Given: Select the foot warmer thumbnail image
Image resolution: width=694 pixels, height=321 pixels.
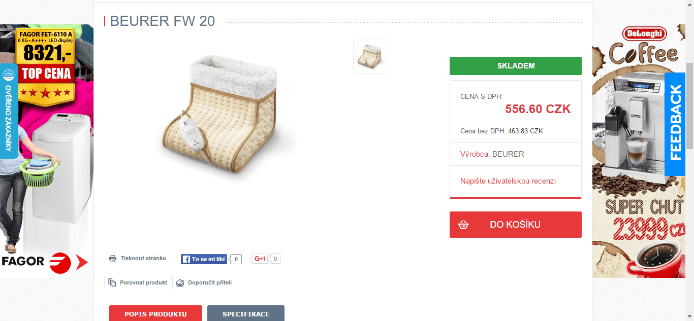Looking at the screenshot, I should click(370, 56).
